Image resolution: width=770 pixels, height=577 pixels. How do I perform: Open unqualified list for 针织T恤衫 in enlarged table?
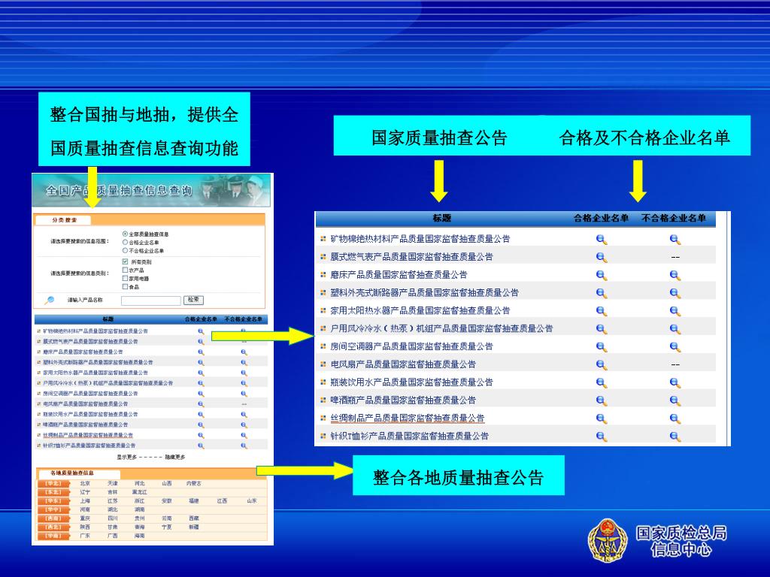coord(675,437)
